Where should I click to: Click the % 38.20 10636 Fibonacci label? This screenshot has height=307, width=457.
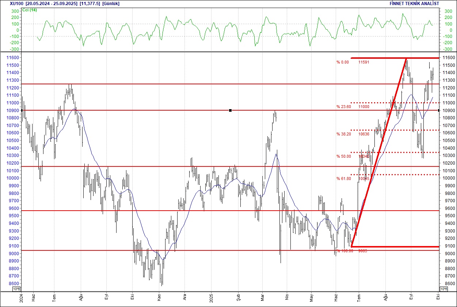353,134
